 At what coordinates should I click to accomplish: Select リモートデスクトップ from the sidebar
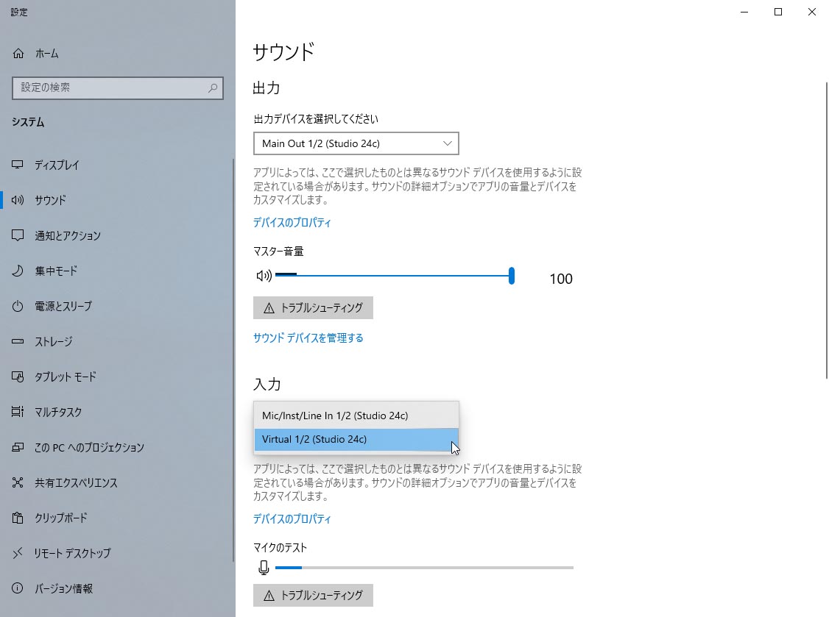click(71, 553)
